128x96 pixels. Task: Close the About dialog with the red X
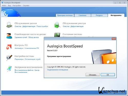tap(114, 39)
